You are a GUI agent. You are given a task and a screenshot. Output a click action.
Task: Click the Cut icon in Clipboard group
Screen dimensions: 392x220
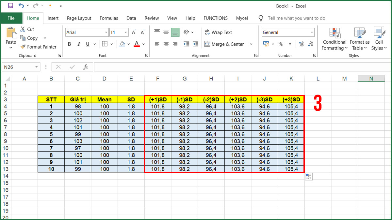pos(27,29)
